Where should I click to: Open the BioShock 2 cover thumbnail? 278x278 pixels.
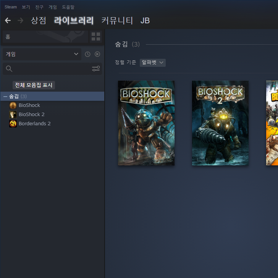220,123
